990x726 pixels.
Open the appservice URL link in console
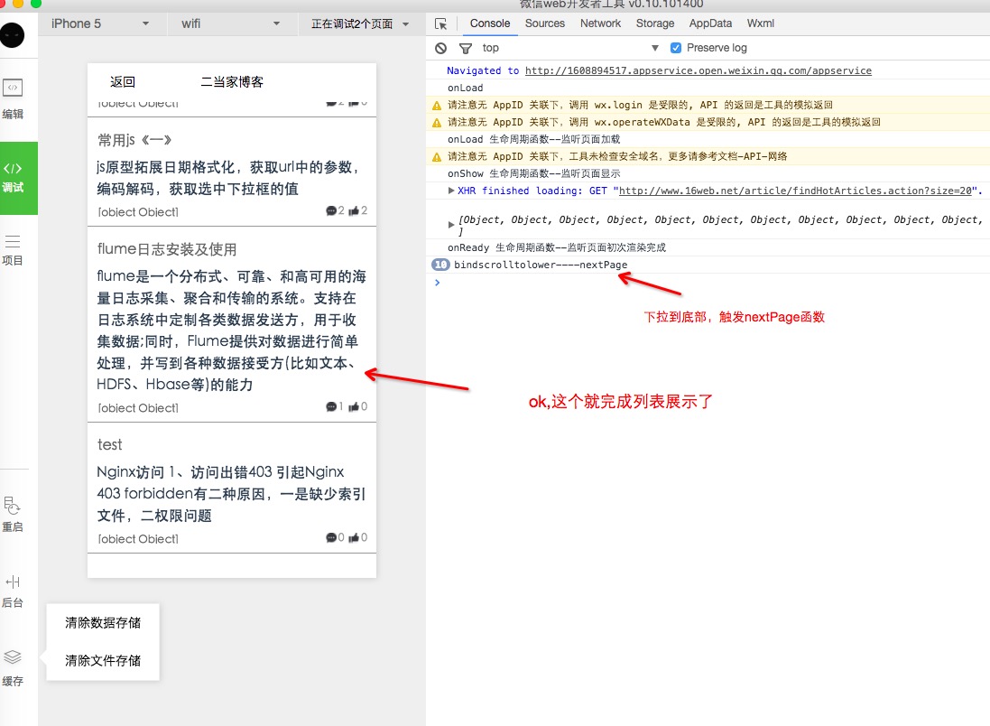pyautogui.click(x=698, y=70)
